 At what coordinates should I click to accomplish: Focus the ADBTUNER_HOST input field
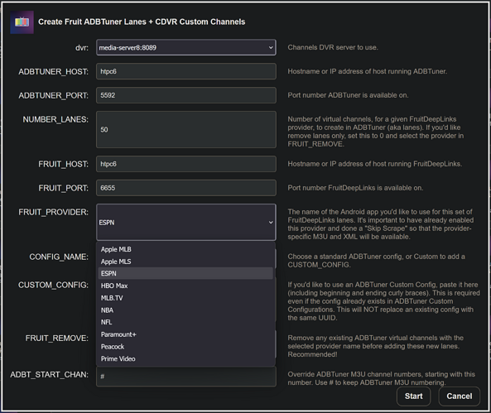[186, 71]
